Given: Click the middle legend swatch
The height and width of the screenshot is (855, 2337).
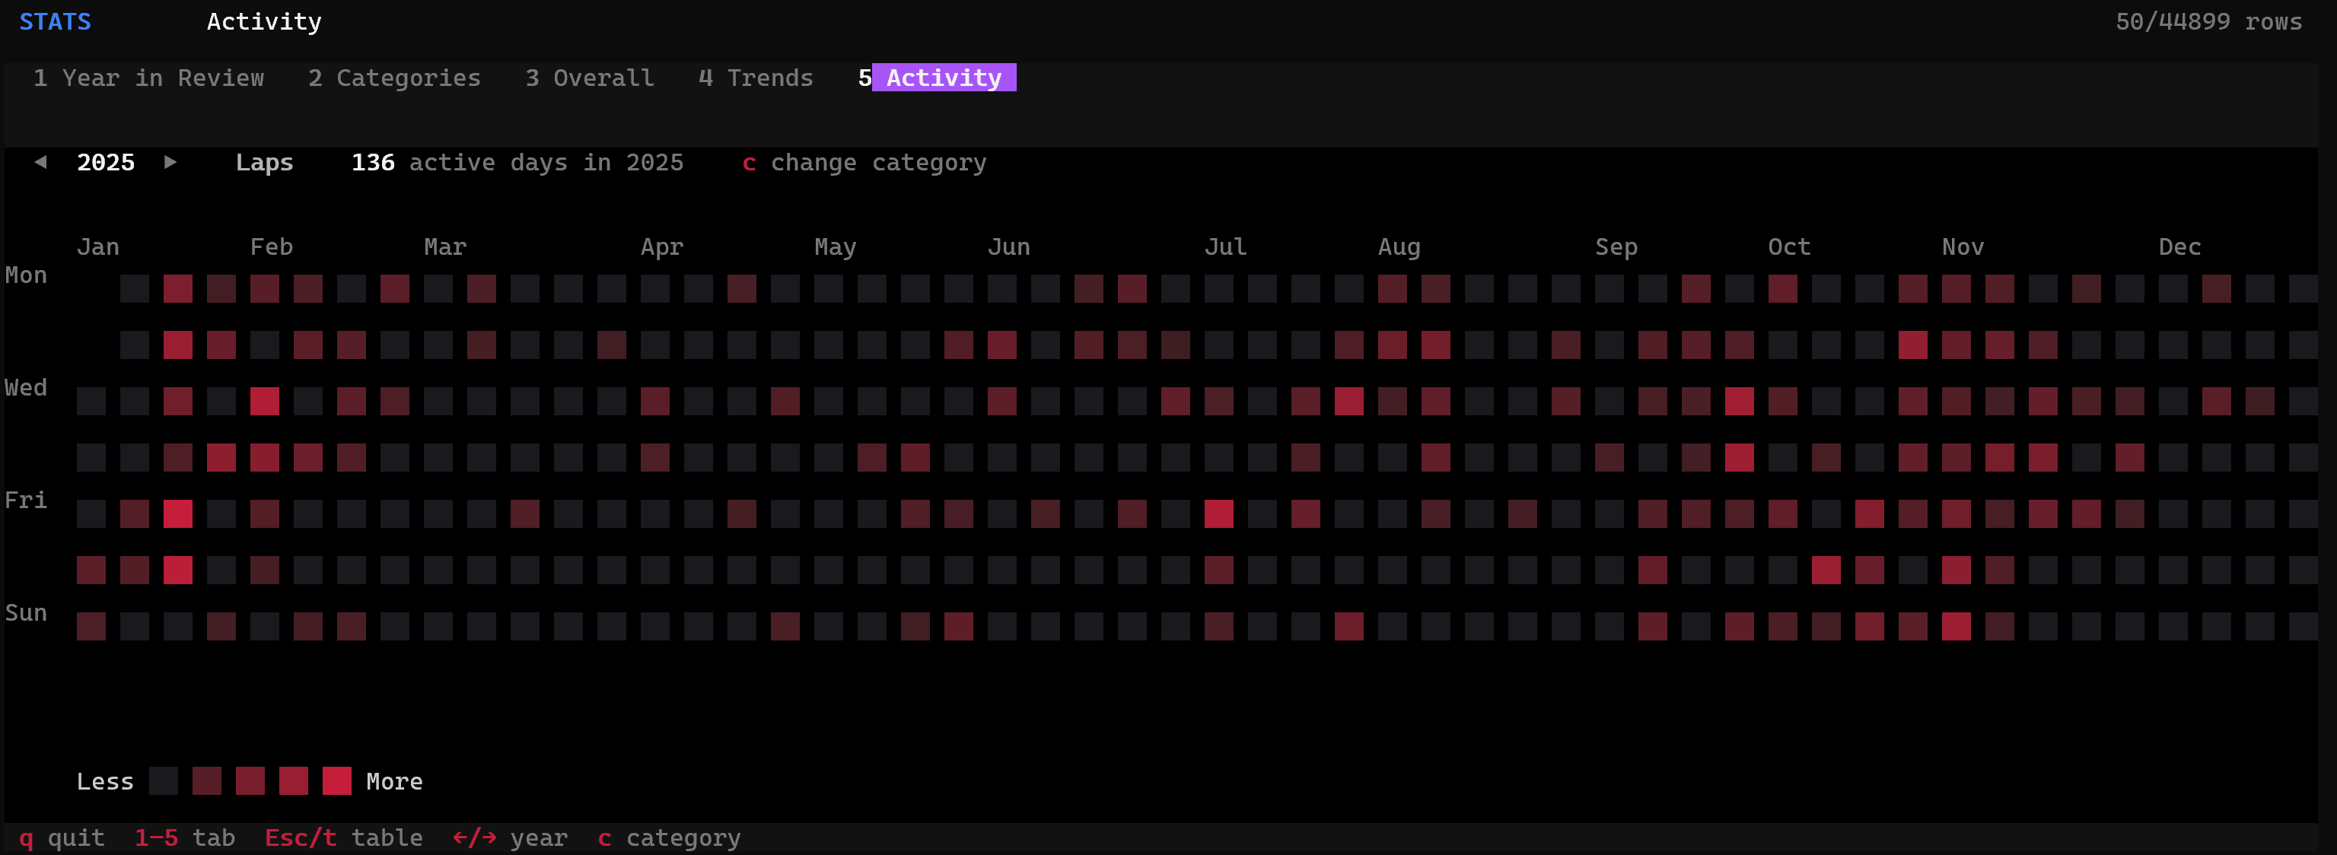Looking at the screenshot, I should point(250,781).
